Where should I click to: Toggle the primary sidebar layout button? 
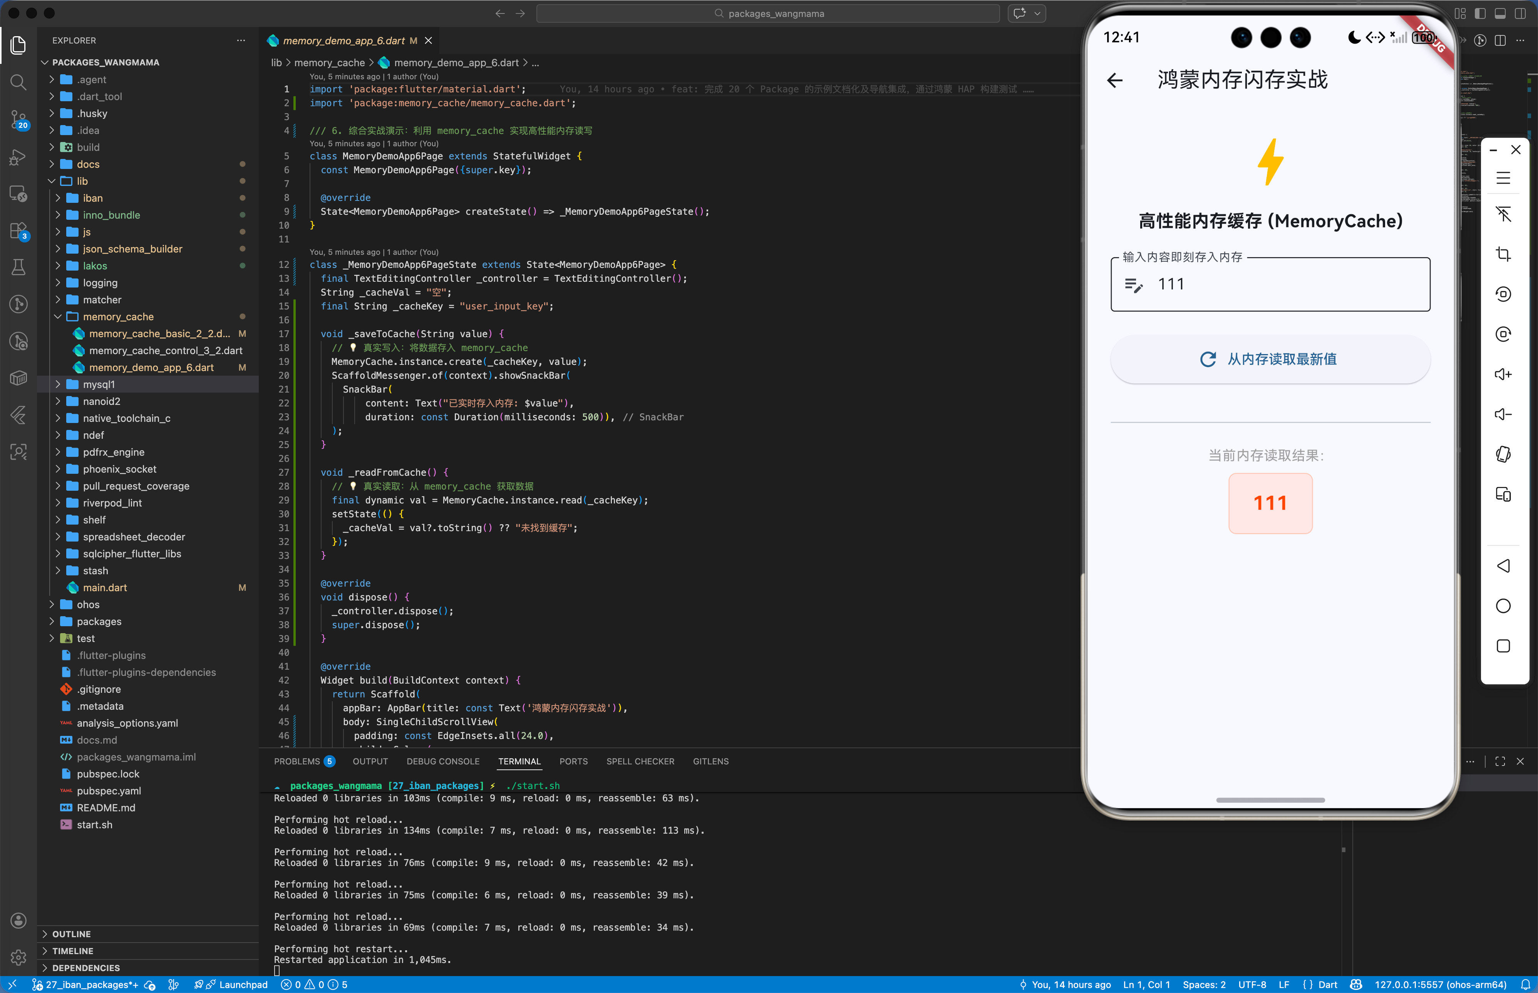click(x=1480, y=13)
